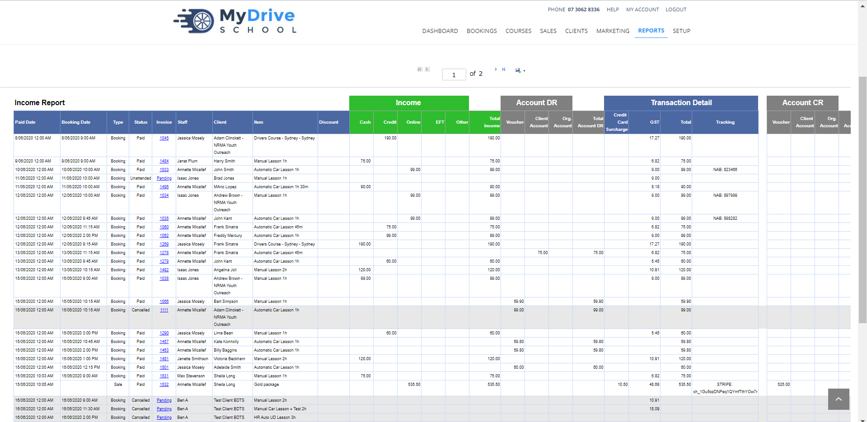
Task: Click the back-to-top arrow button
Action: [839, 399]
